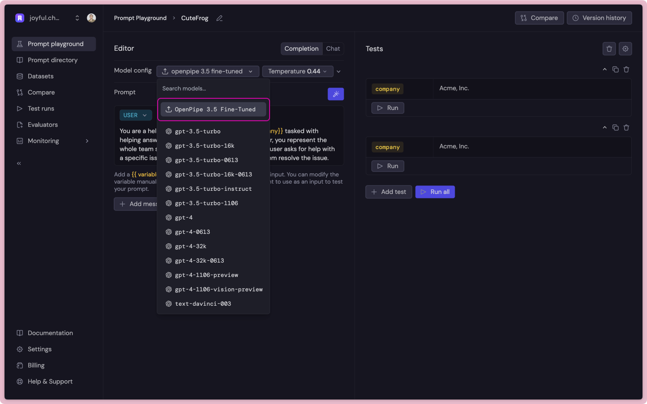Open the openpipe 3.5 fine-tuned model dropdown

[x=208, y=71]
